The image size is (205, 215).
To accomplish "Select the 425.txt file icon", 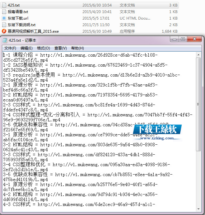I will point(4,5).
